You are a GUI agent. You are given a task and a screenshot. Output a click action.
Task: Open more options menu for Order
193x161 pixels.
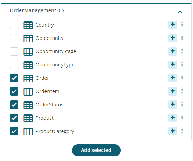pyautogui.click(x=182, y=78)
